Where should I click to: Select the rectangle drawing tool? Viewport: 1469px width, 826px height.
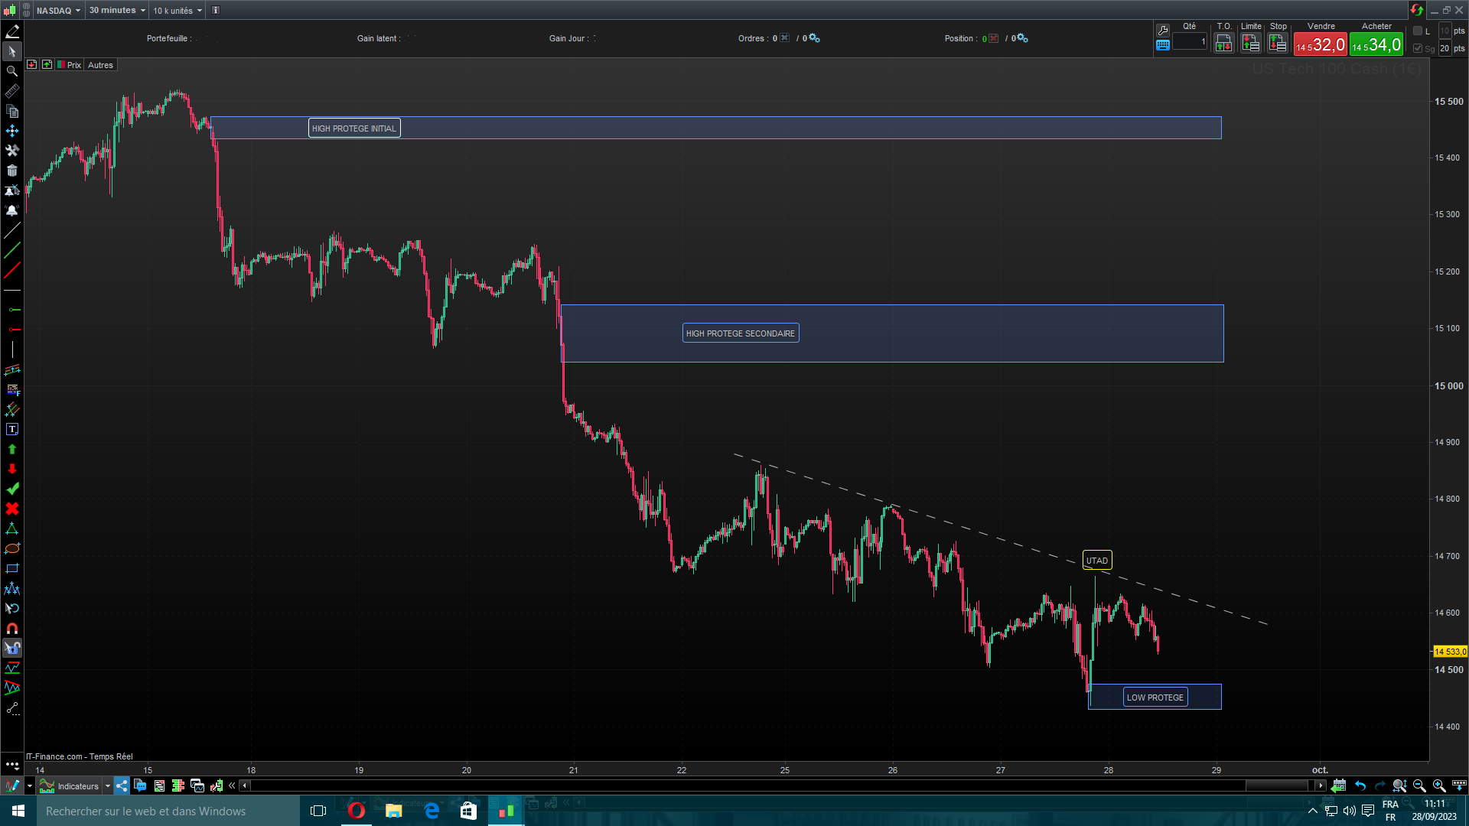point(12,569)
